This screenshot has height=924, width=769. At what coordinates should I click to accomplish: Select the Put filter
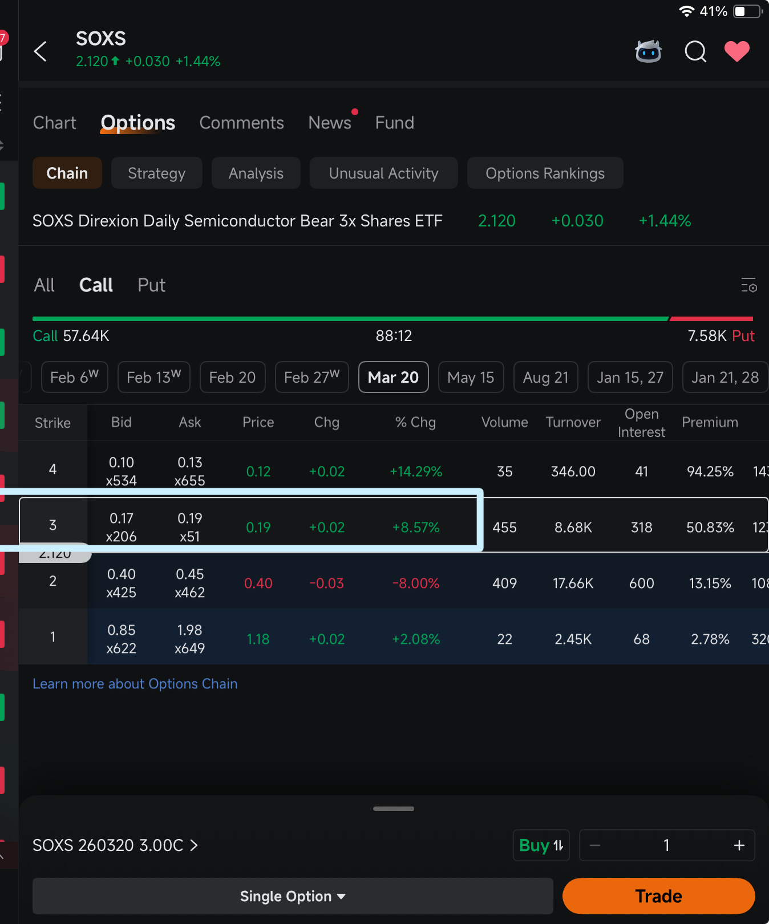tap(151, 285)
